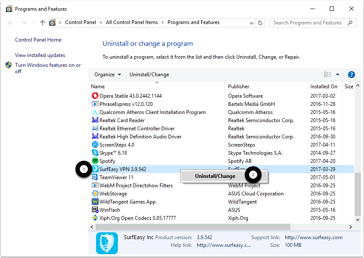Click the SurfEasy VPN list icon
This screenshot has height=258, width=364.
coord(95,169)
